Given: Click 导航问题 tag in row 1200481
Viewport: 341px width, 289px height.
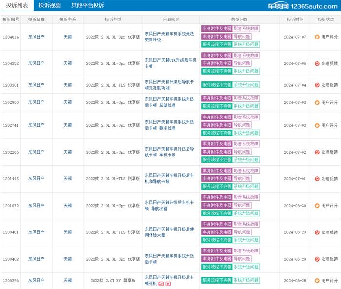Looking at the screenshot, I should (242, 232).
